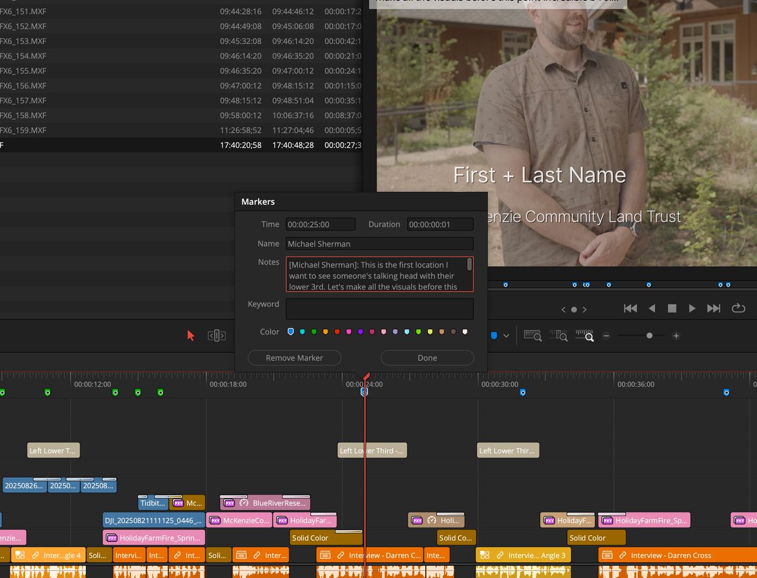Image resolution: width=757 pixels, height=578 pixels.
Task: Select media pool row FX6_155.MXF
Action: tap(180, 71)
